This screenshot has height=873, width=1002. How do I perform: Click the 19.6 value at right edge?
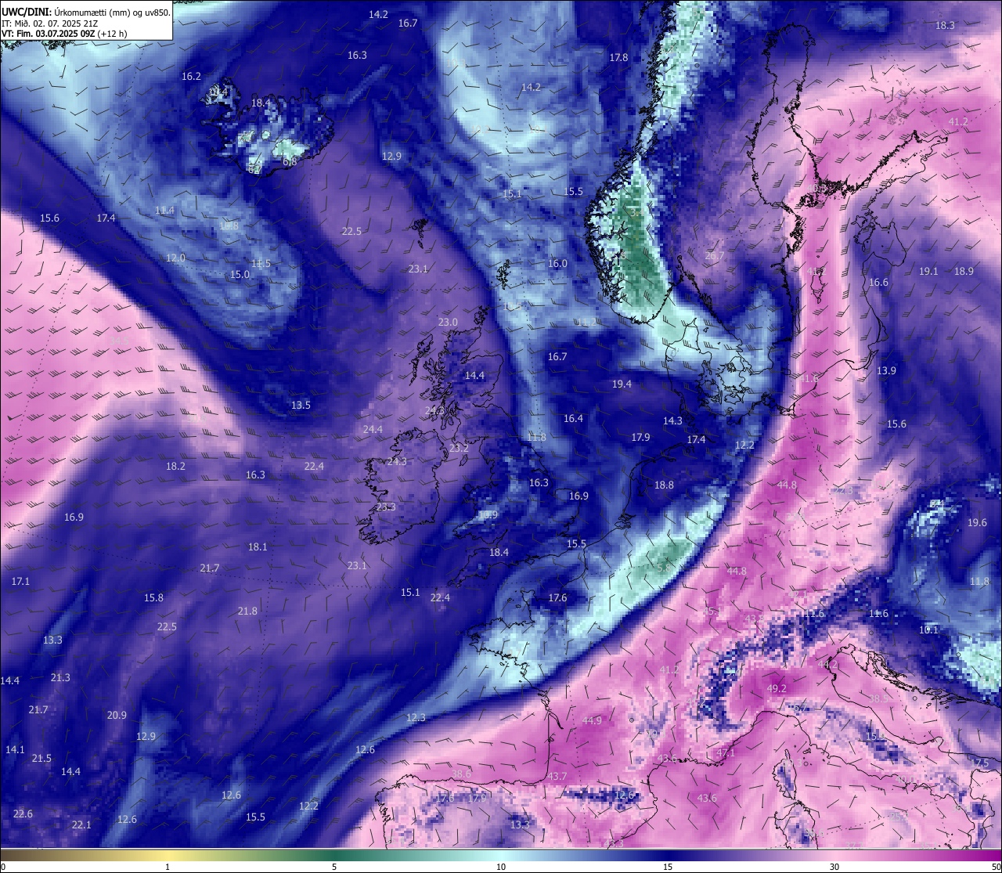point(977,523)
